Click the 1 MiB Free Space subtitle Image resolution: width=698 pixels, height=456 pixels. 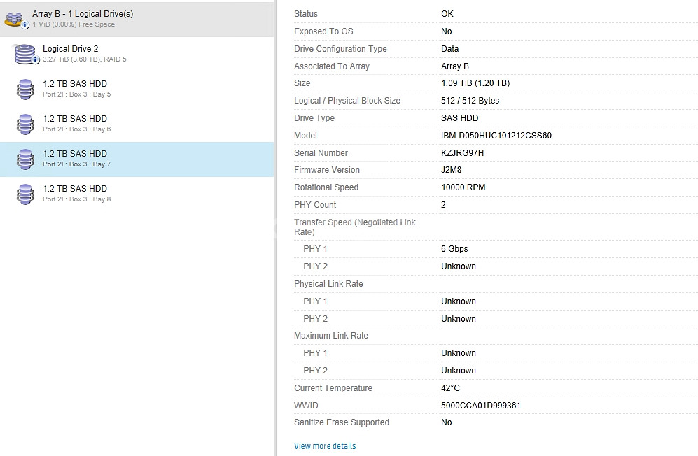click(x=74, y=24)
